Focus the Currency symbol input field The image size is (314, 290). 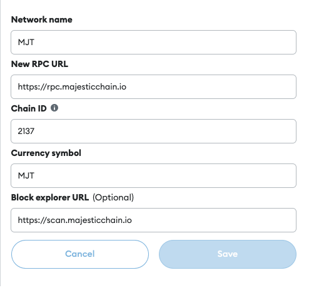coord(153,175)
